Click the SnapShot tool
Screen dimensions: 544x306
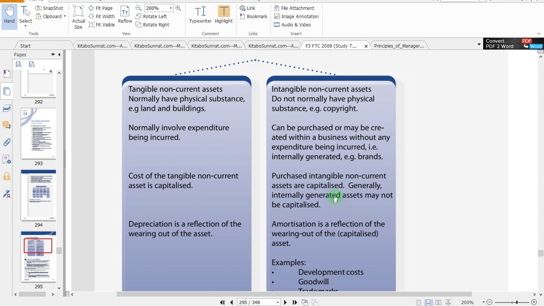click(49, 8)
